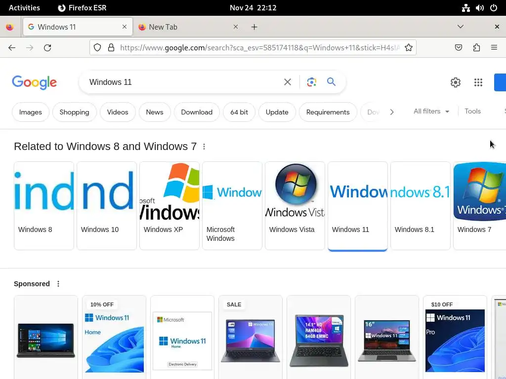
Task: Open the power menu icon
Action: click(x=494, y=8)
